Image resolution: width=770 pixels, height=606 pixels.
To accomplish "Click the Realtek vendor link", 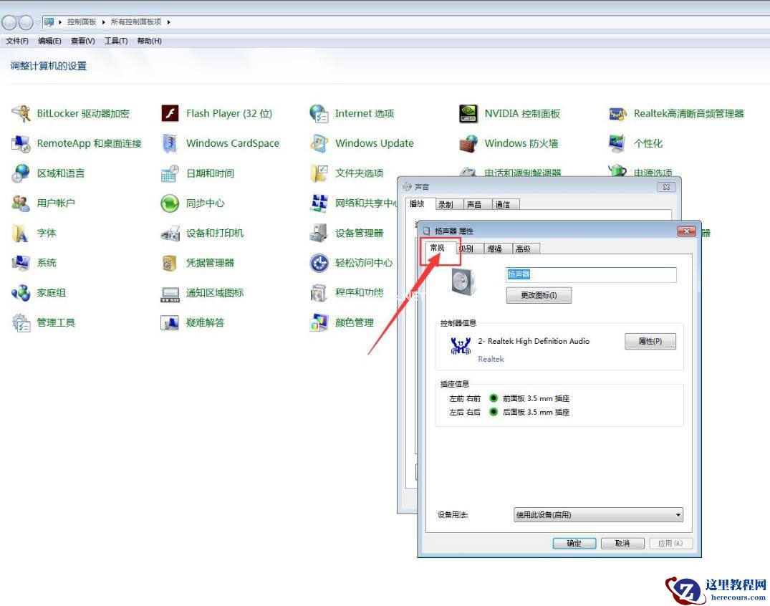I will 491,359.
